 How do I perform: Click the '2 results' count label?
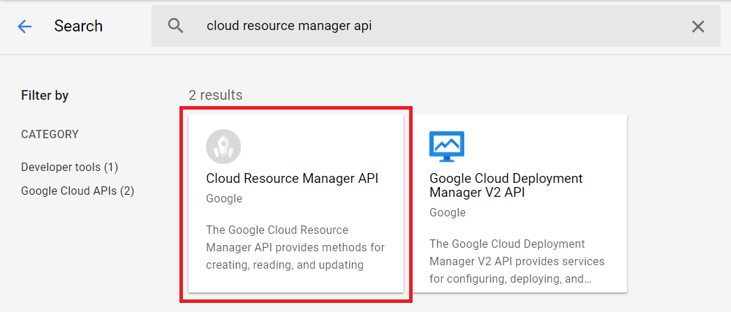click(x=215, y=95)
